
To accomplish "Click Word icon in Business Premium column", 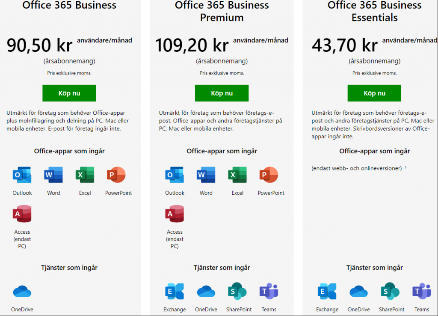I will (x=206, y=175).
